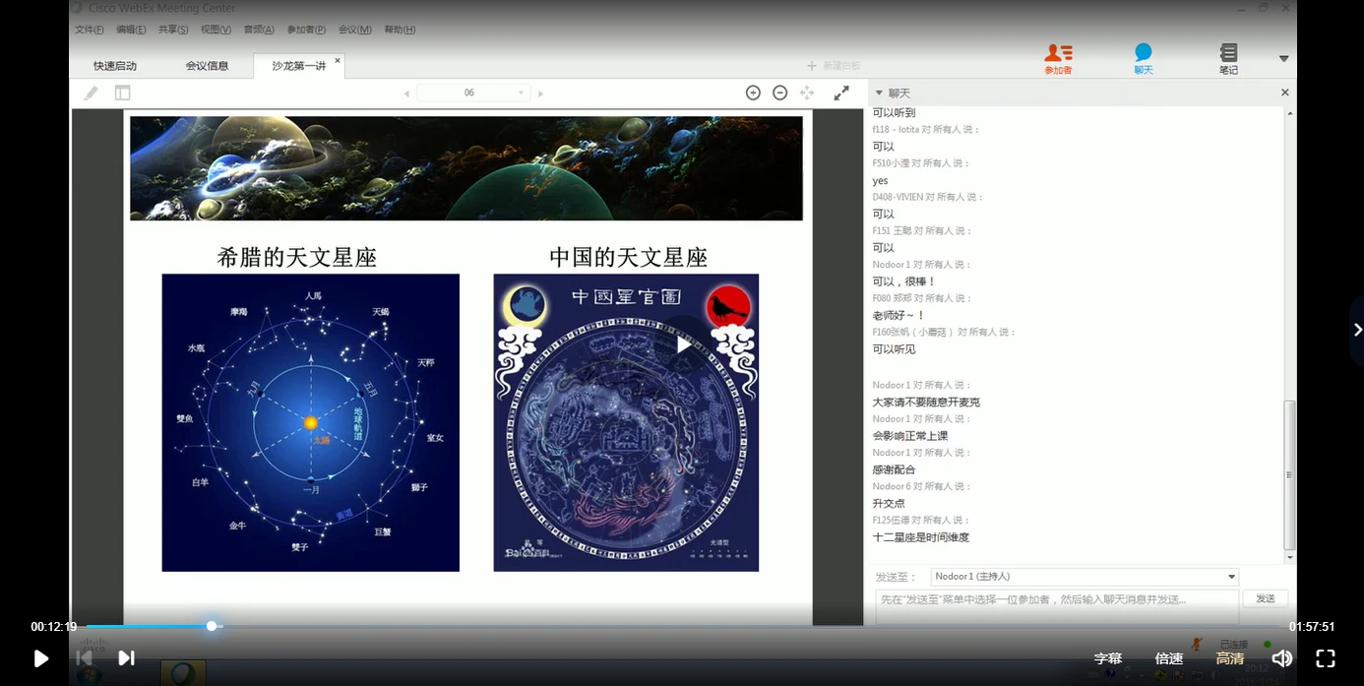This screenshot has height=686, width=1364.
Task: Open the 会议(M) menu
Action: click(354, 30)
